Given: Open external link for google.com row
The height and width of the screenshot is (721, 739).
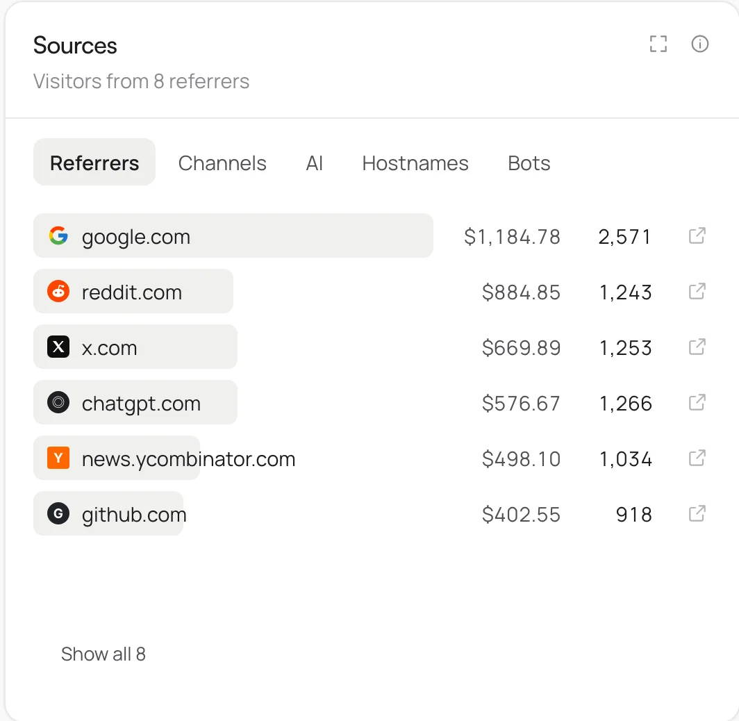Looking at the screenshot, I should click(x=697, y=235).
